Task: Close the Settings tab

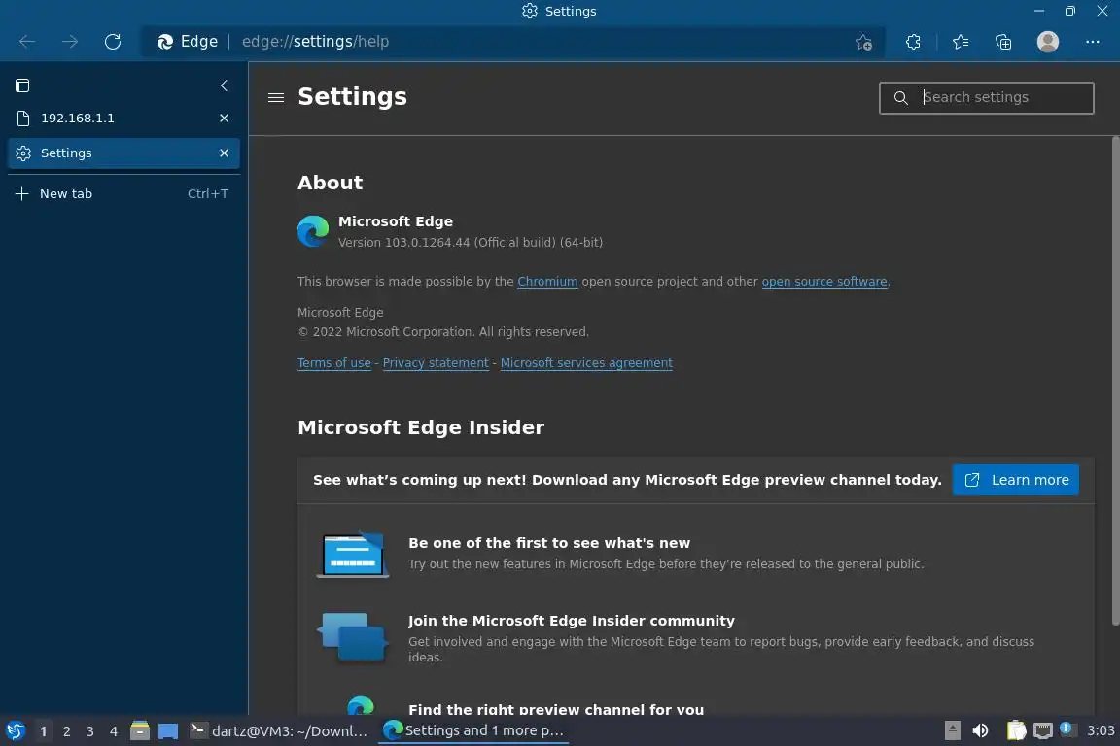Action: pyautogui.click(x=224, y=153)
